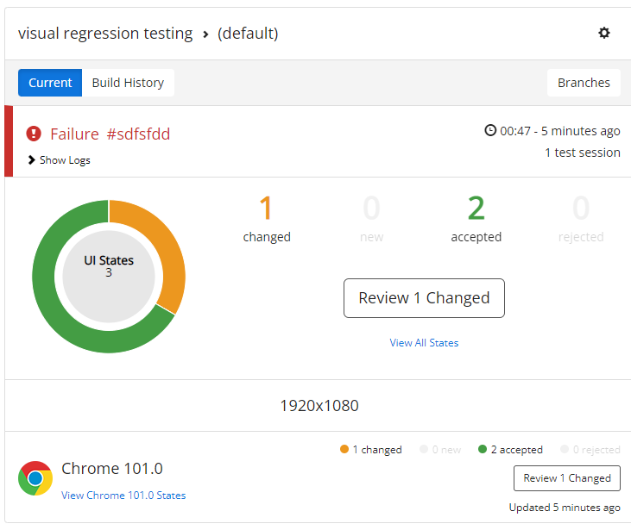Click Review 1 Changed in Chrome 101.0 row
The height and width of the screenshot is (530, 631).
point(567,478)
